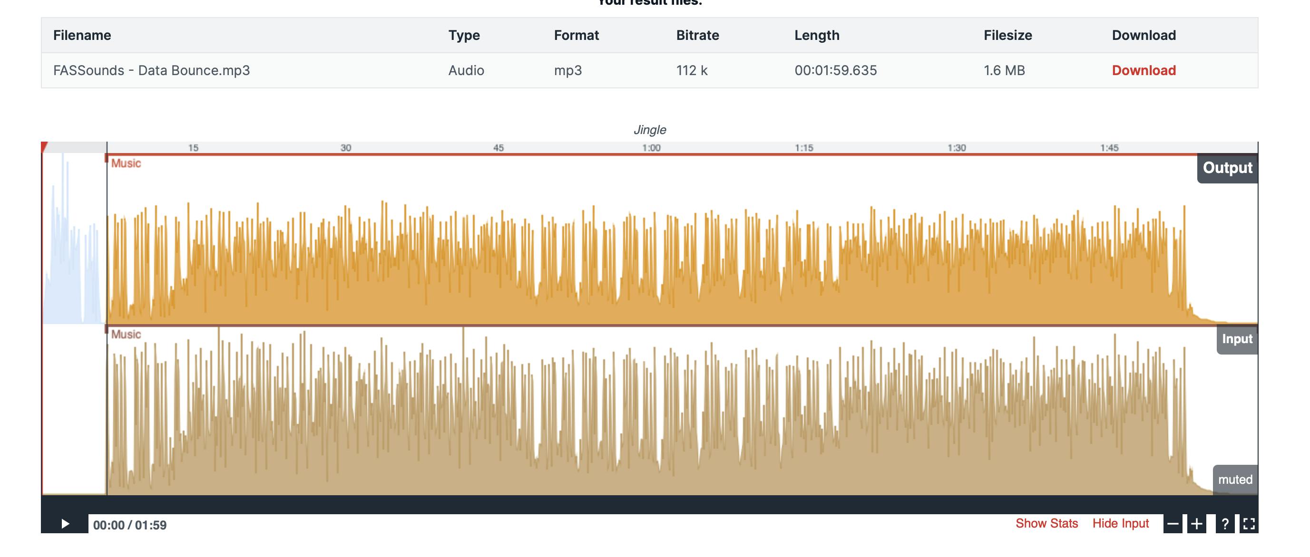This screenshot has width=1310, height=557.
Task: Toggle the muted label on input track
Action: [x=1235, y=479]
